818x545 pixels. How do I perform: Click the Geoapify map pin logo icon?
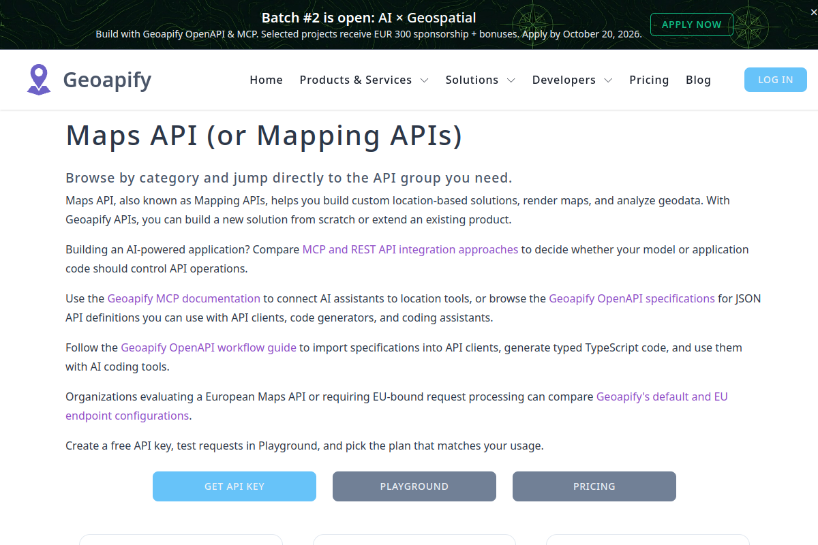pos(39,80)
